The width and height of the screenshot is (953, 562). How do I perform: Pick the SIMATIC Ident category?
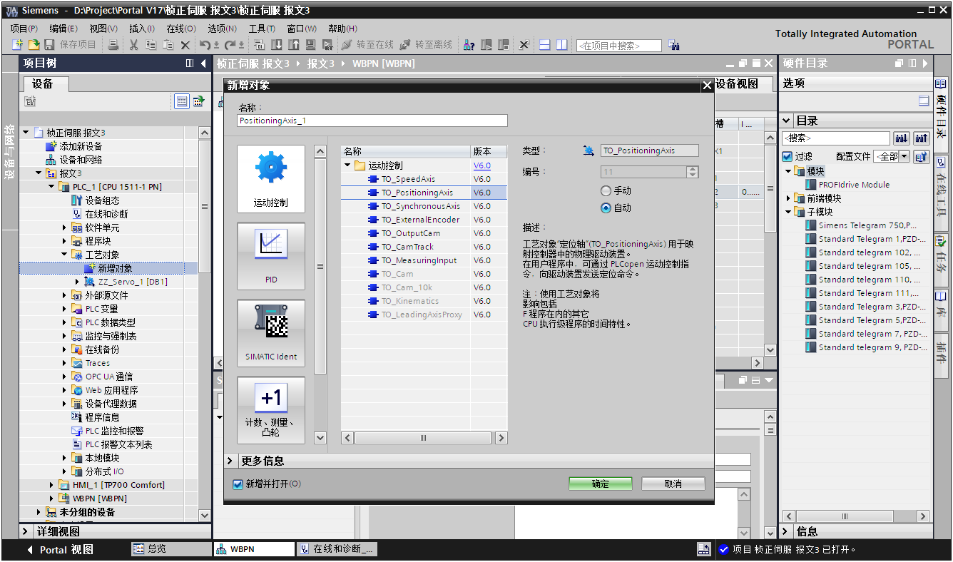[x=271, y=333]
